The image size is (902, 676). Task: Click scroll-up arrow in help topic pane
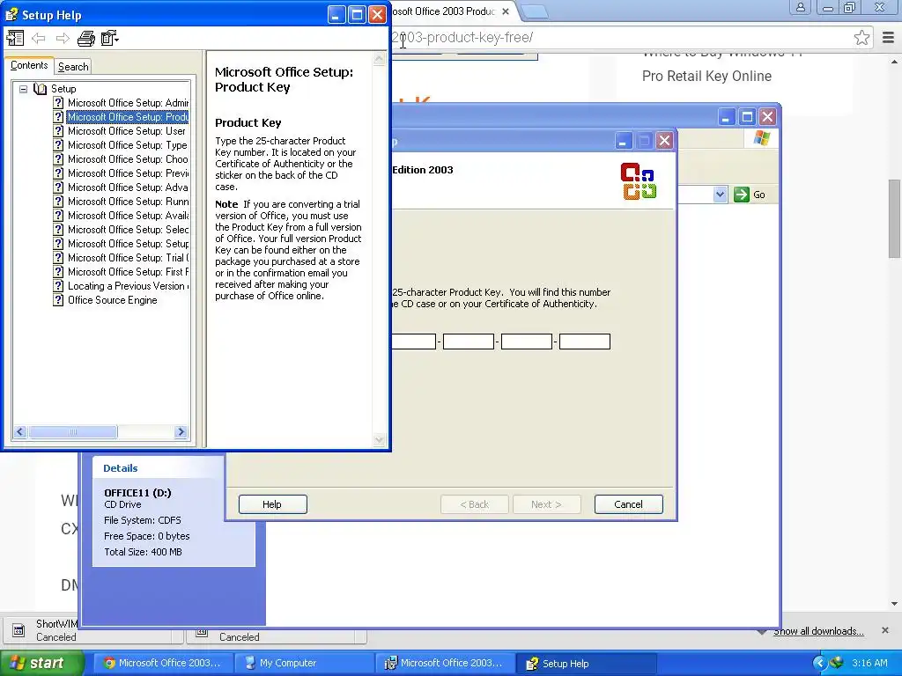(x=379, y=59)
